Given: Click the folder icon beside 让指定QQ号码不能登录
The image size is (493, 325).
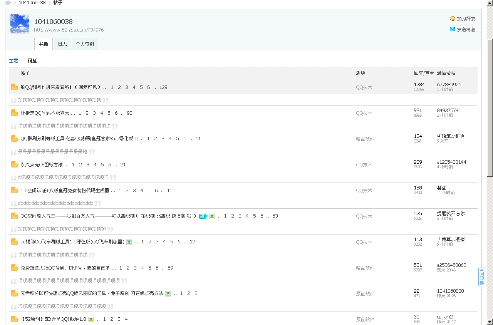Looking at the screenshot, I should click(x=15, y=113).
